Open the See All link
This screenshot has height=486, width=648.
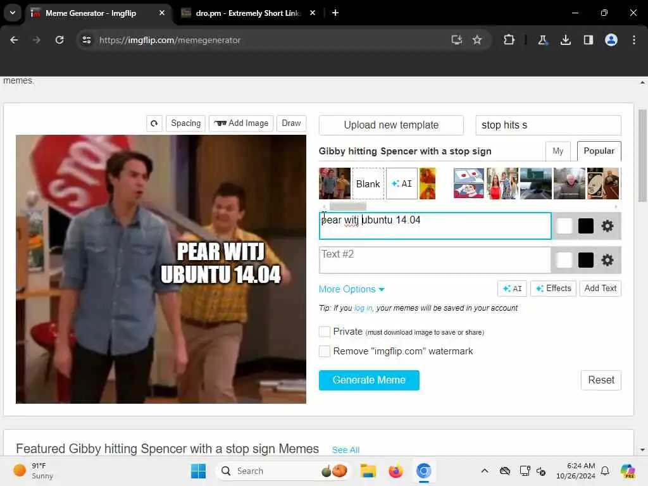click(x=346, y=450)
